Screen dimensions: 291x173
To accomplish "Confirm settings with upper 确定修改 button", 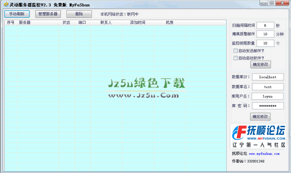I will tap(261, 64).
